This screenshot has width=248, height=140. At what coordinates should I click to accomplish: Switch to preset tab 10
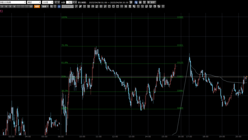pyautogui.click(x=31, y=7)
